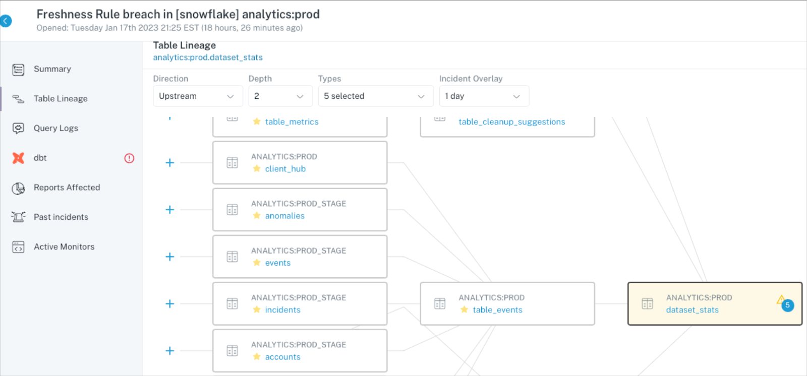
Task: Click the Freshness Rule breach page title
Action: coord(178,14)
